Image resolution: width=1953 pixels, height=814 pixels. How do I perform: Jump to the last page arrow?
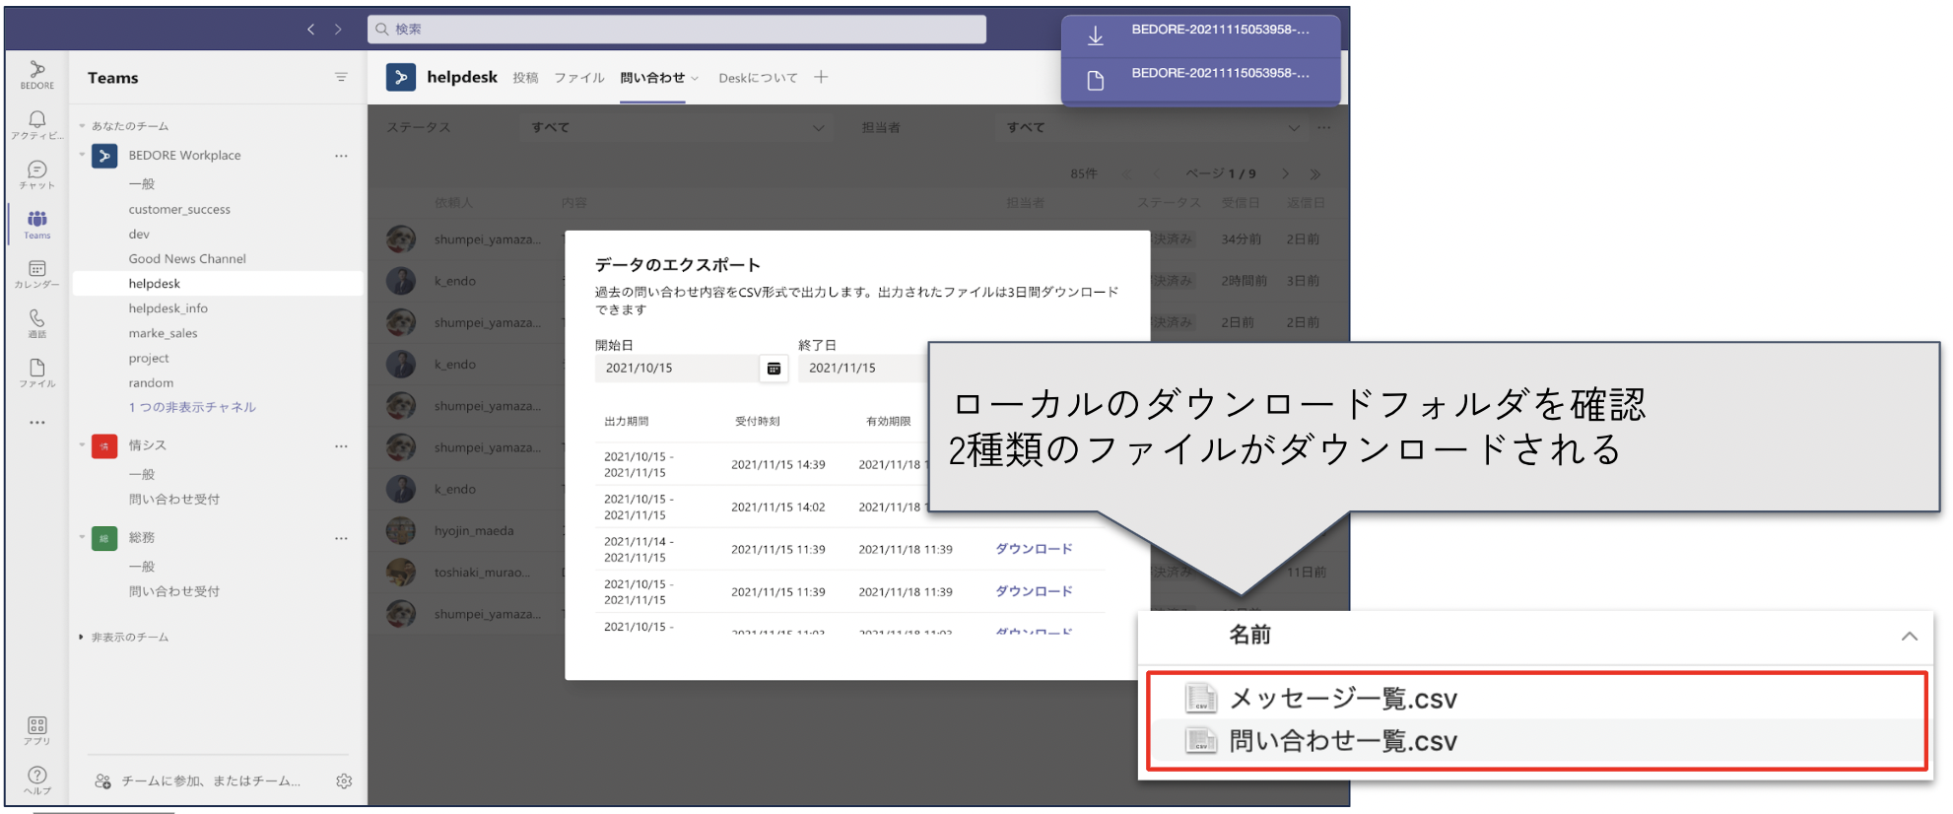[x=1315, y=173]
